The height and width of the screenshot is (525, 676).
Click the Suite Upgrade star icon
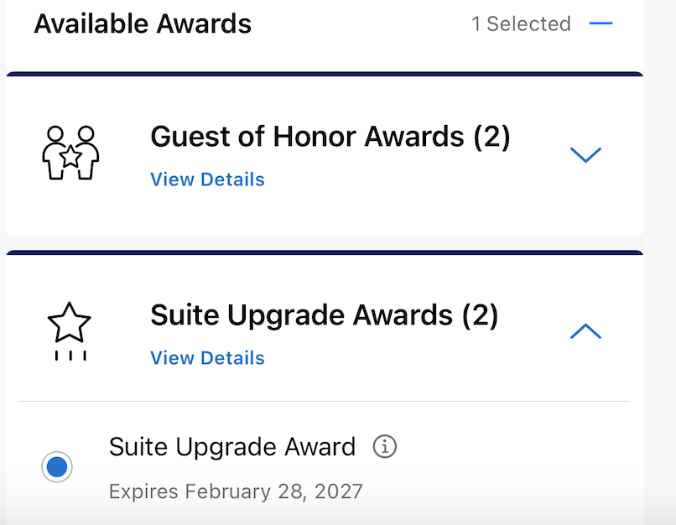[x=70, y=332]
